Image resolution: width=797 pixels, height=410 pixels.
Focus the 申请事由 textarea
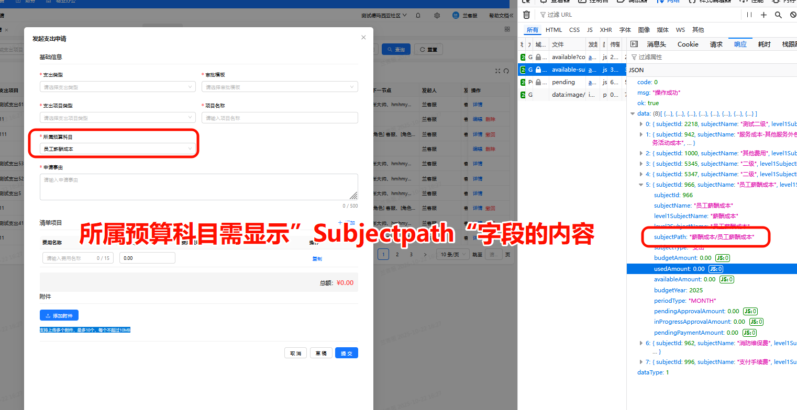coord(199,187)
